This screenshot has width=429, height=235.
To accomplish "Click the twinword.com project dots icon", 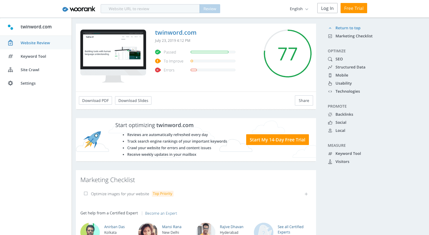I will pos(10,27).
